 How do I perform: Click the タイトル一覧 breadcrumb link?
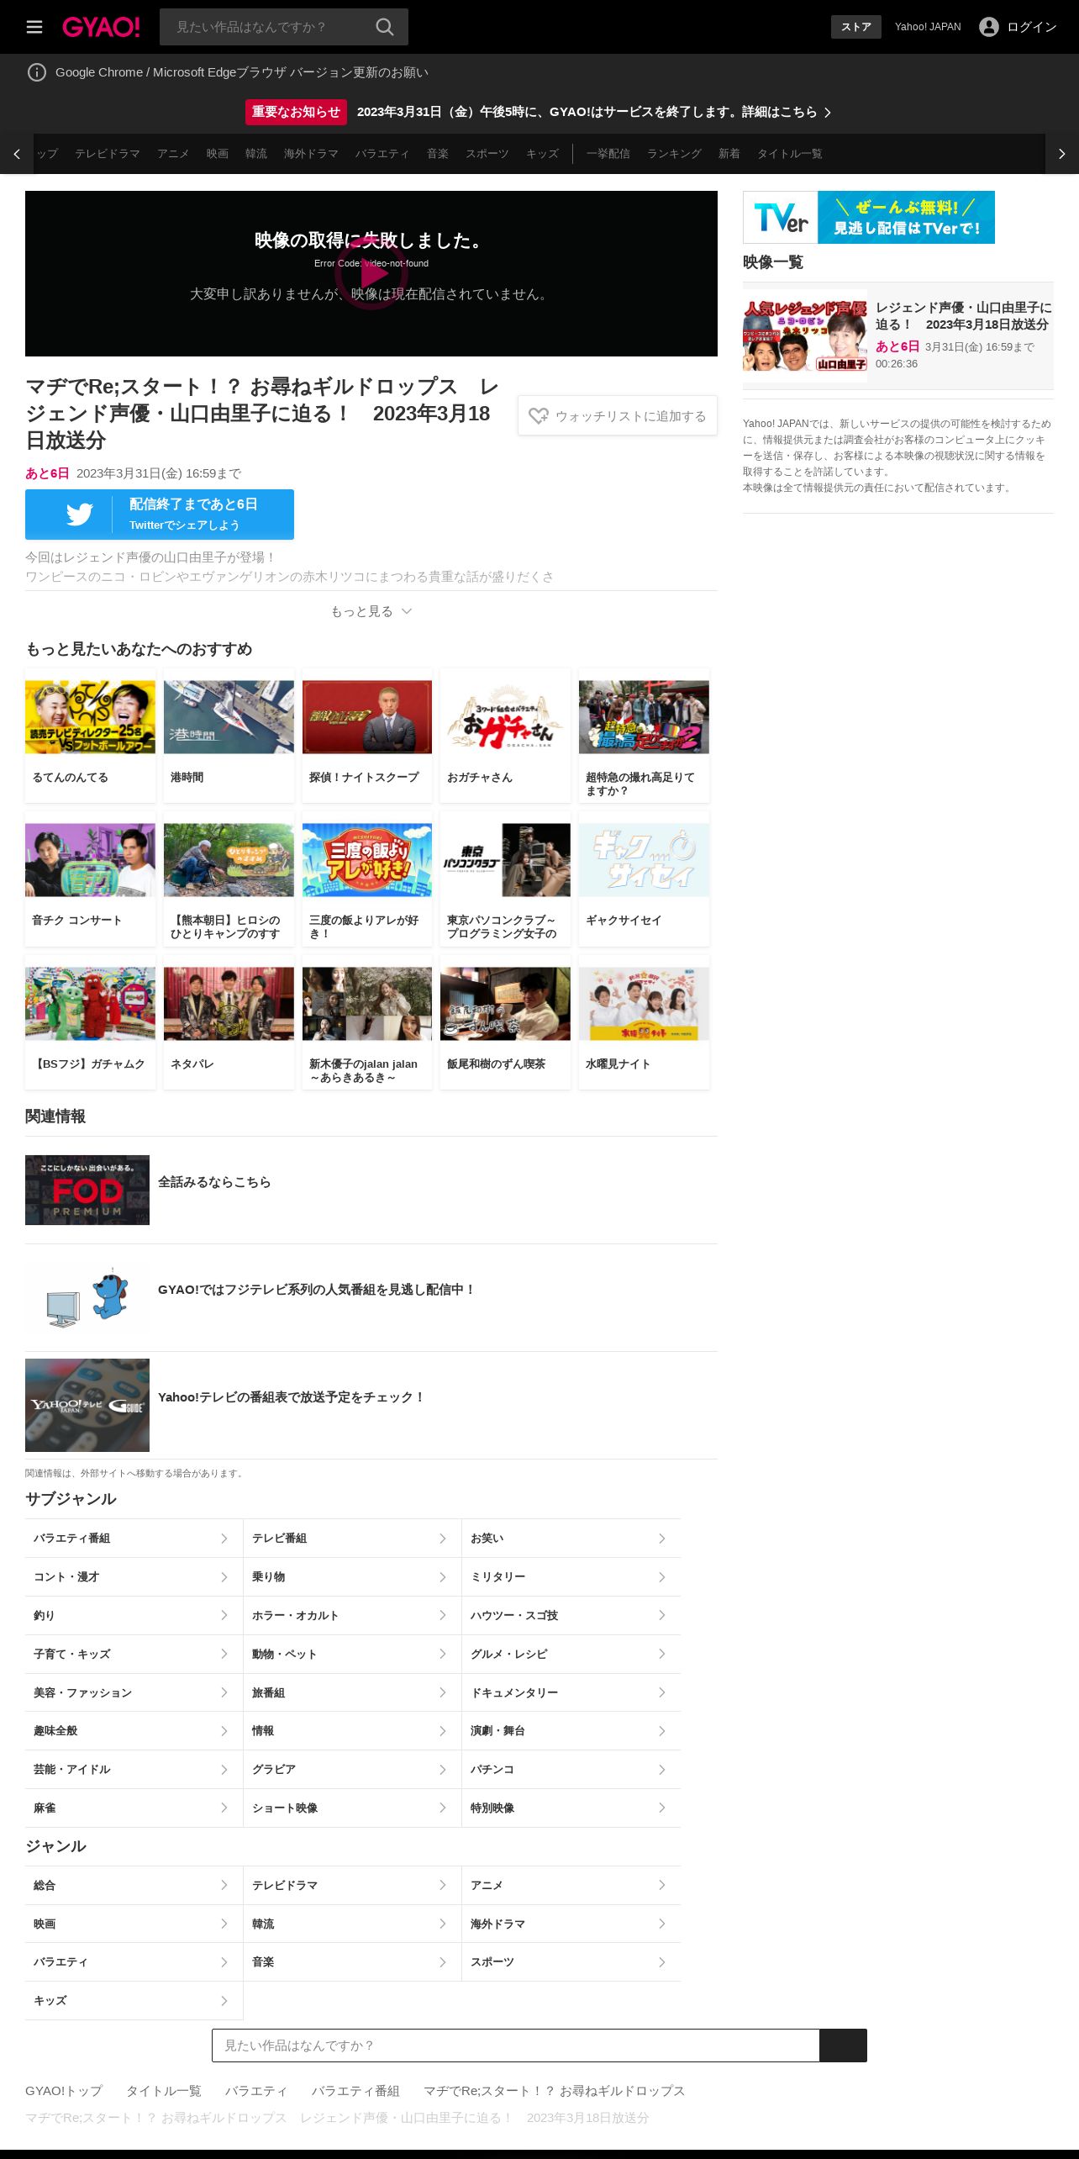164,2091
